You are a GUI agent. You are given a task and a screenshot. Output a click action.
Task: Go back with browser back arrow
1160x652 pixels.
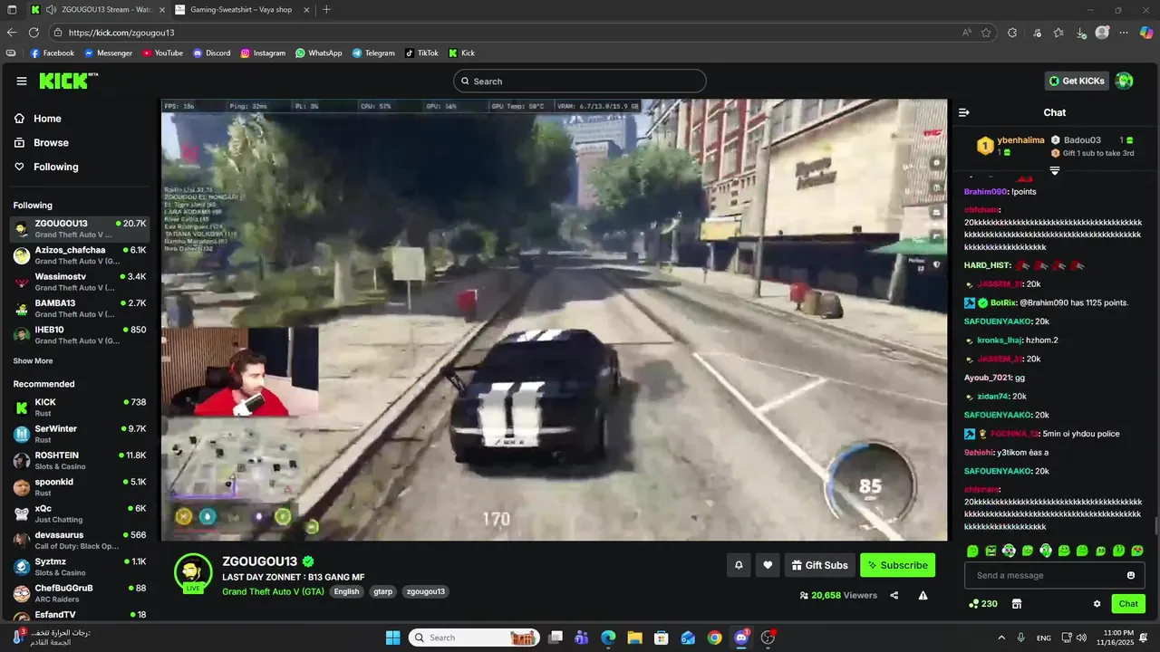click(12, 33)
